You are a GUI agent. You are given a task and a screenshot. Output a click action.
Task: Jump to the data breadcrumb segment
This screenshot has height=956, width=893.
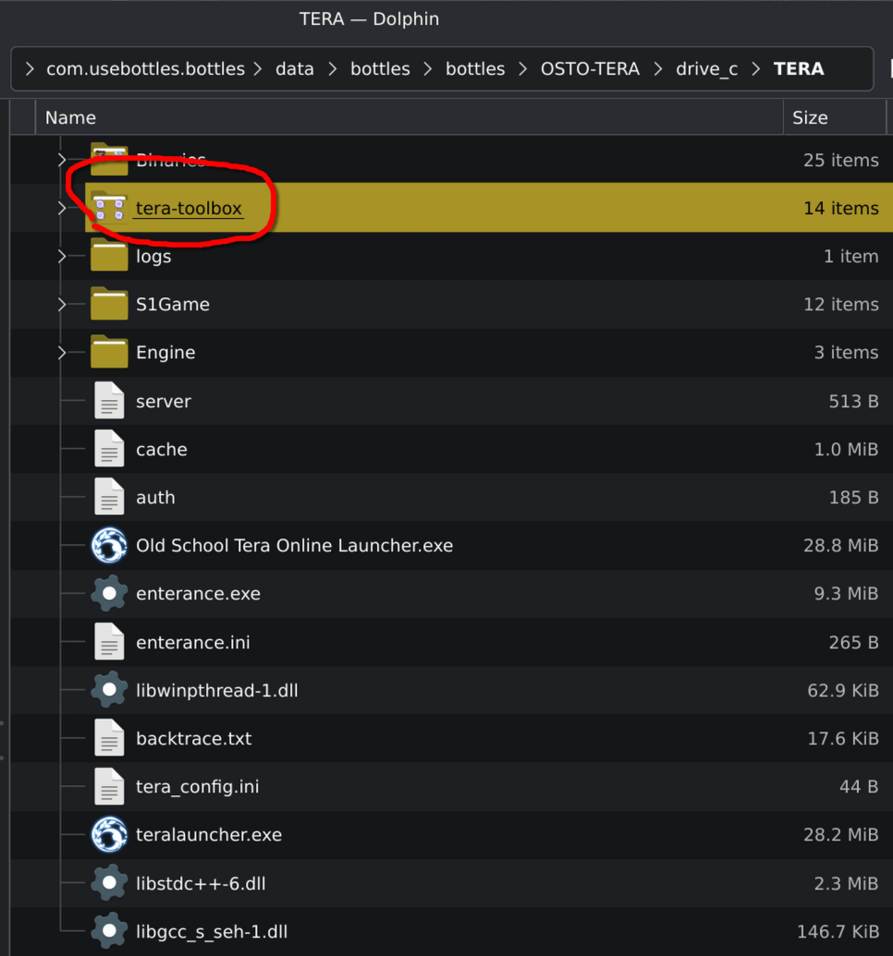tap(294, 69)
